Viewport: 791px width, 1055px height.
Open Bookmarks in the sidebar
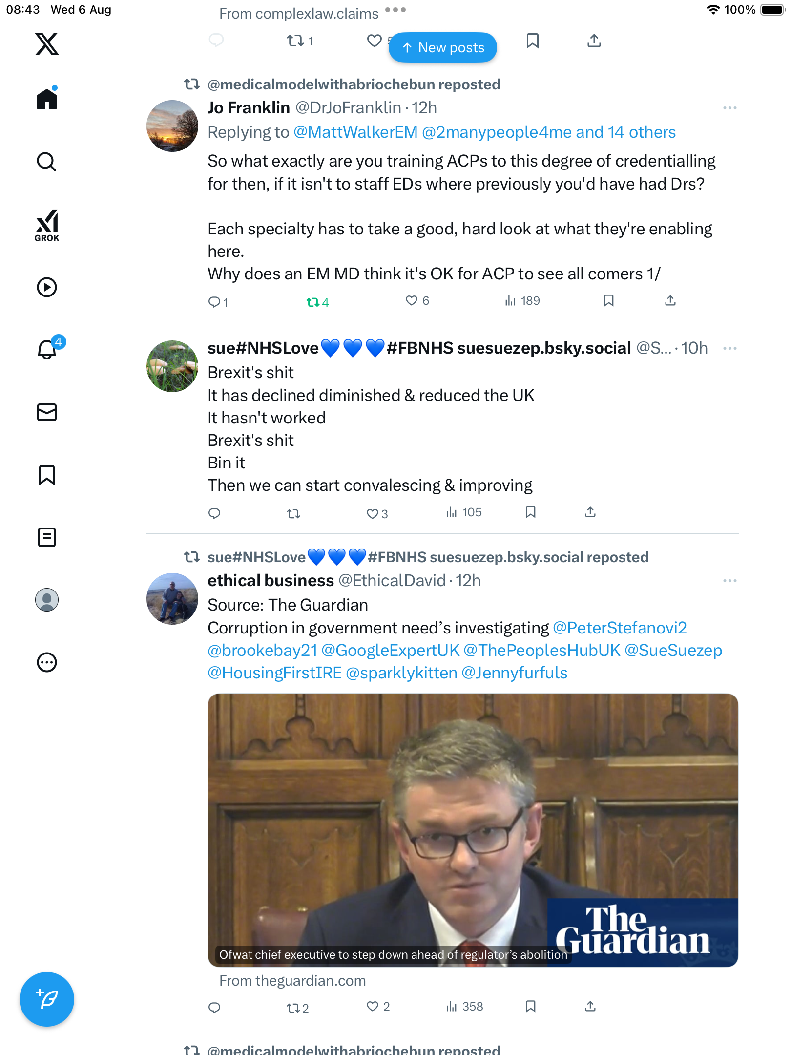[x=47, y=475]
